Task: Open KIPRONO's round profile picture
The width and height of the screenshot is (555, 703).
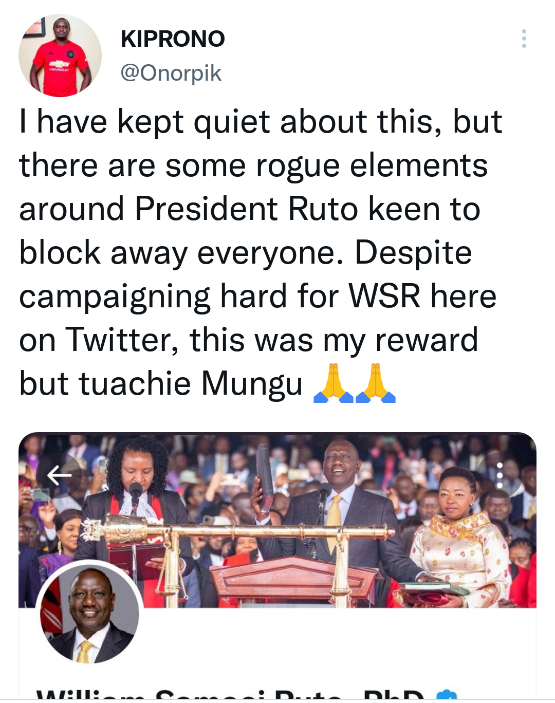Action: coord(60,55)
